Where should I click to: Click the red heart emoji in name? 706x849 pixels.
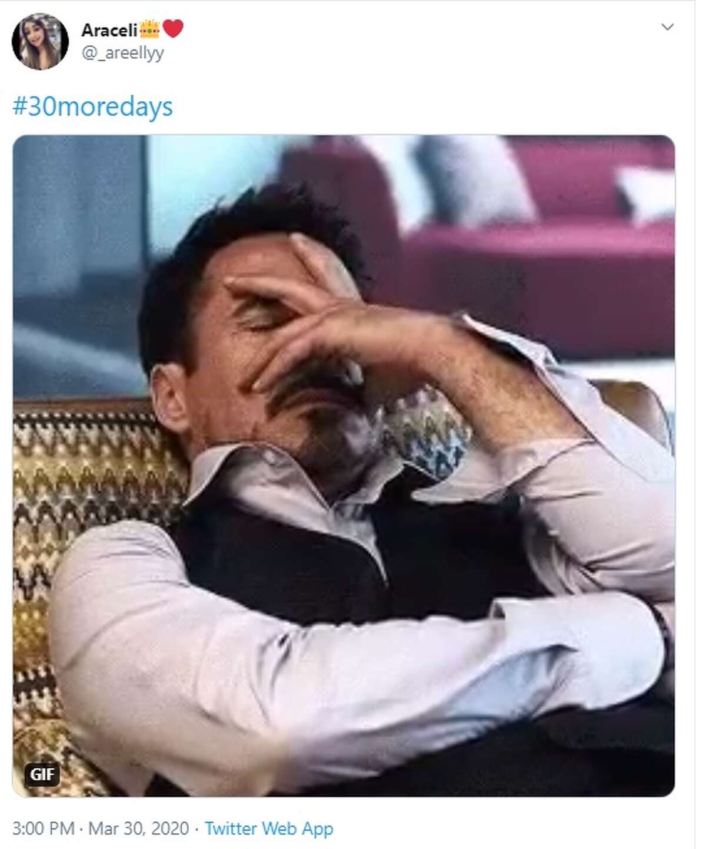coord(172,28)
